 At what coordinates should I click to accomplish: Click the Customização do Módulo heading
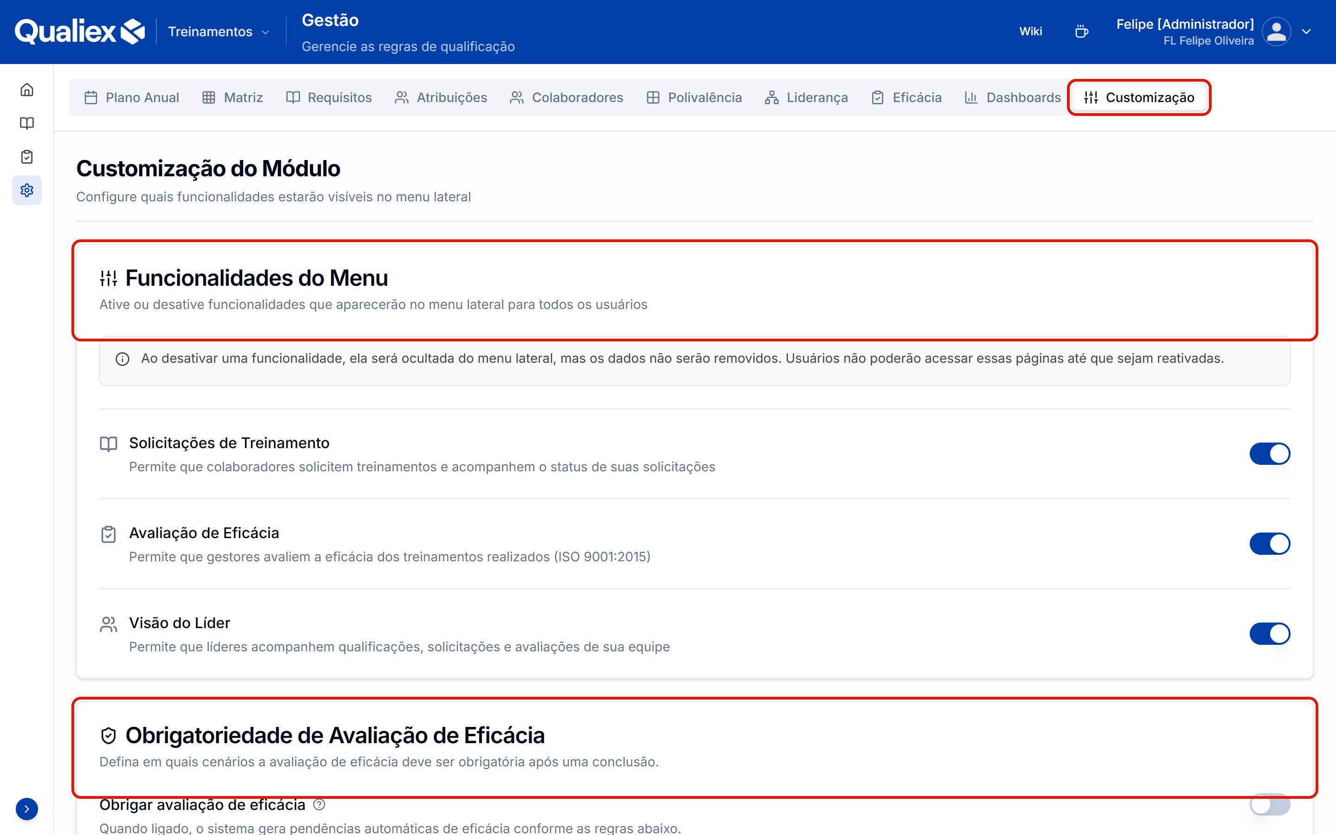point(208,168)
